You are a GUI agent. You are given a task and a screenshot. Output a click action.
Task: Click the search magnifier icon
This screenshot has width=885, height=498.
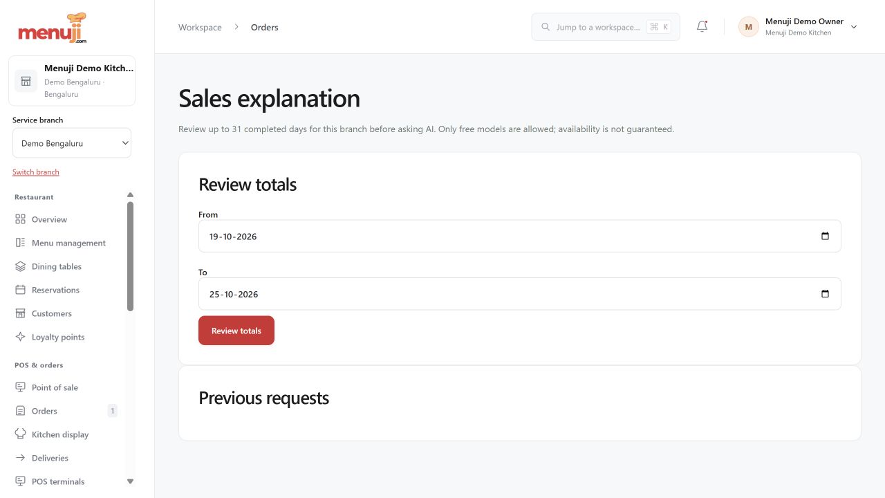pyautogui.click(x=546, y=27)
